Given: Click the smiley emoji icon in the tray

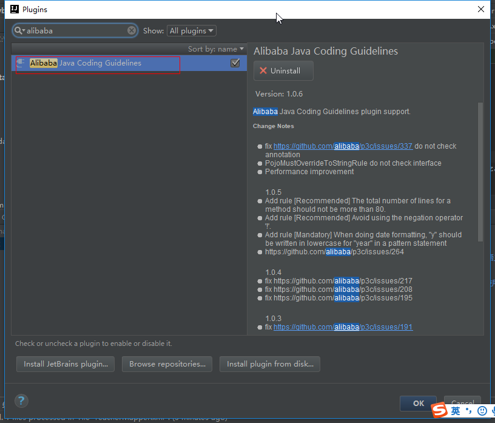Looking at the screenshot, I should [x=482, y=411].
